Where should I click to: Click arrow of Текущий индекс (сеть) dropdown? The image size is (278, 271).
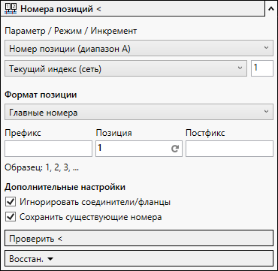pos(240,68)
